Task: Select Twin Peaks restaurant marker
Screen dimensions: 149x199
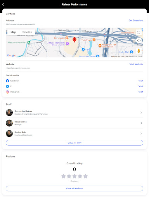Action: 94,40
